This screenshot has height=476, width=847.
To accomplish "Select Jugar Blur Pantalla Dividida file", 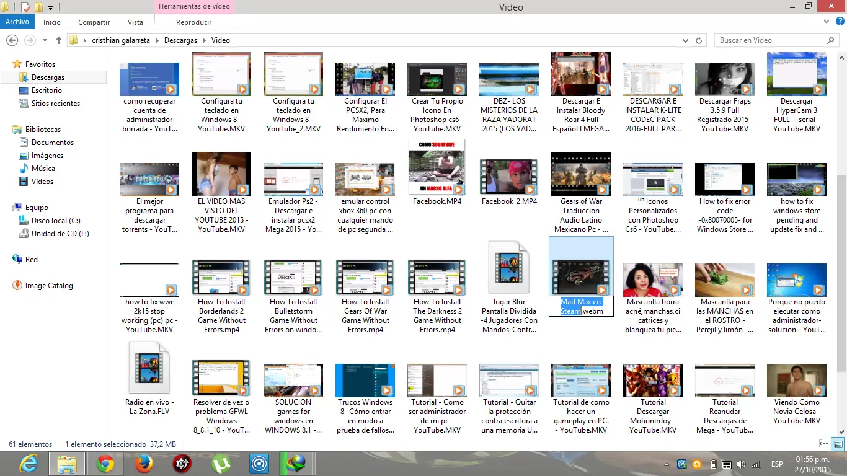I will (509, 288).
